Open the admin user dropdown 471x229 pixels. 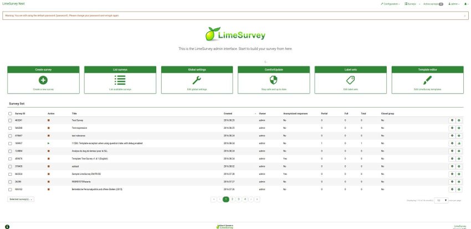tap(453, 4)
